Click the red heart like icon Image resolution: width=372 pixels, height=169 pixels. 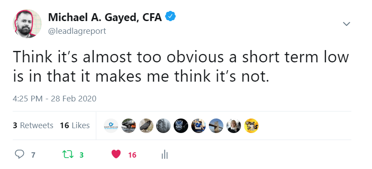(x=116, y=155)
